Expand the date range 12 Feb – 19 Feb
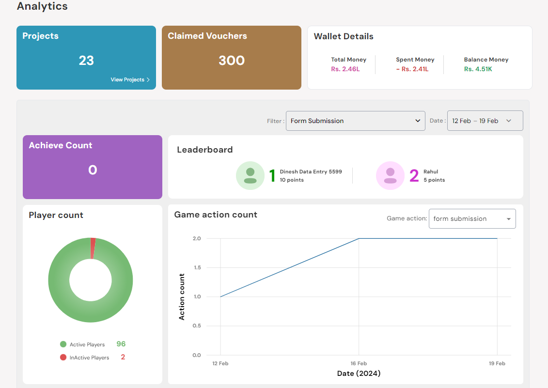 pyautogui.click(x=485, y=121)
